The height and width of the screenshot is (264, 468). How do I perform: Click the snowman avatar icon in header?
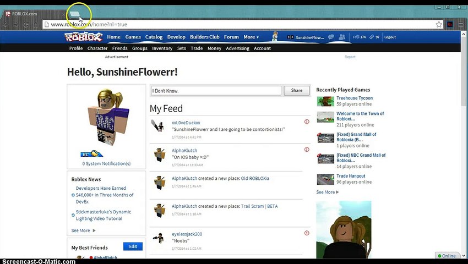[275, 36]
